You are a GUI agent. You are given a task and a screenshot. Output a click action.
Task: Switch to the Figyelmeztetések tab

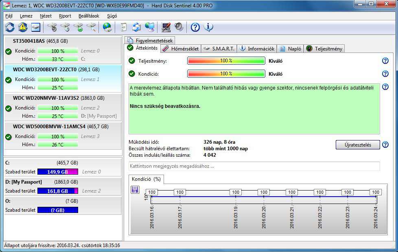(150, 40)
